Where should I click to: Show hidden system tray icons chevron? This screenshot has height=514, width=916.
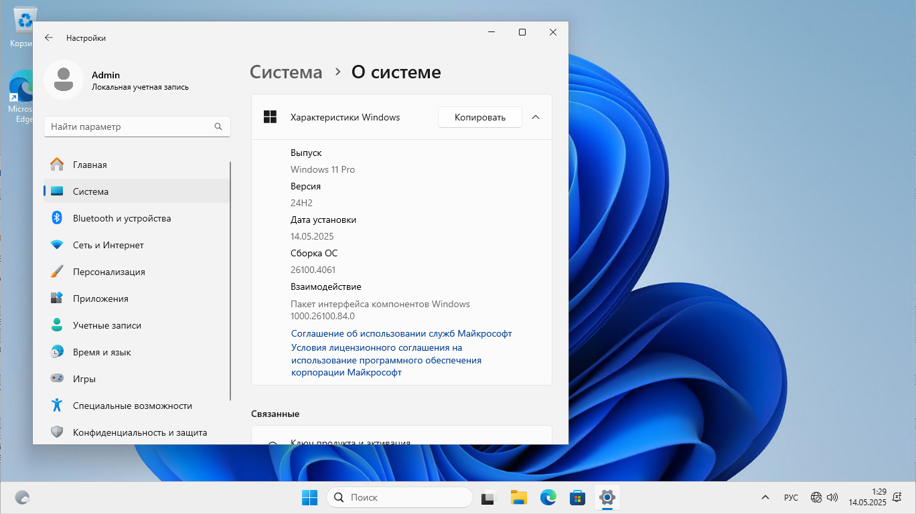765,497
